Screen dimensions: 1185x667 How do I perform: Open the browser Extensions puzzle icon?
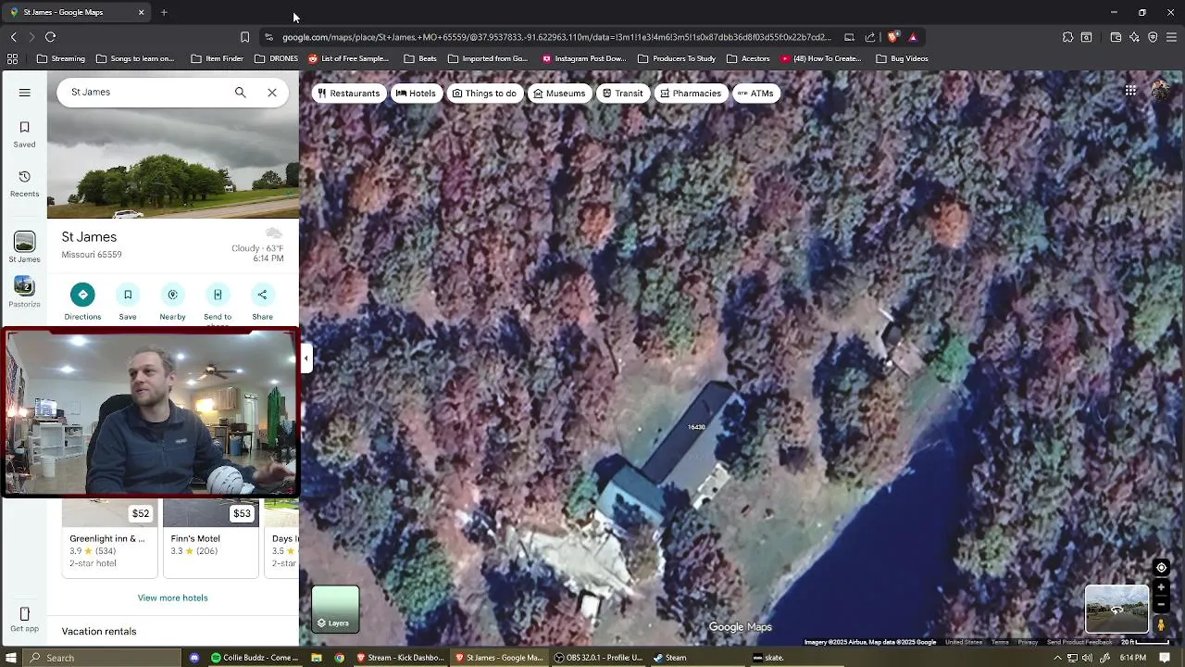[1067, 37]
